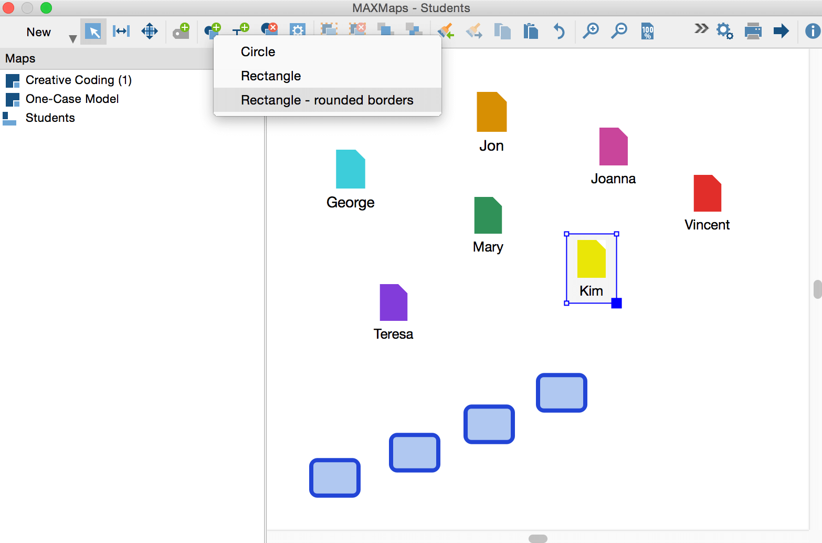Click the New map button
822x543 pixels.
(39, 32)
